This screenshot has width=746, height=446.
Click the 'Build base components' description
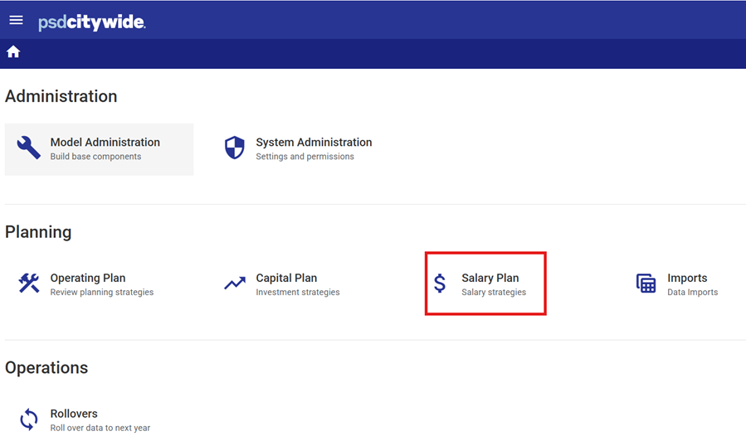coord(95,157)
